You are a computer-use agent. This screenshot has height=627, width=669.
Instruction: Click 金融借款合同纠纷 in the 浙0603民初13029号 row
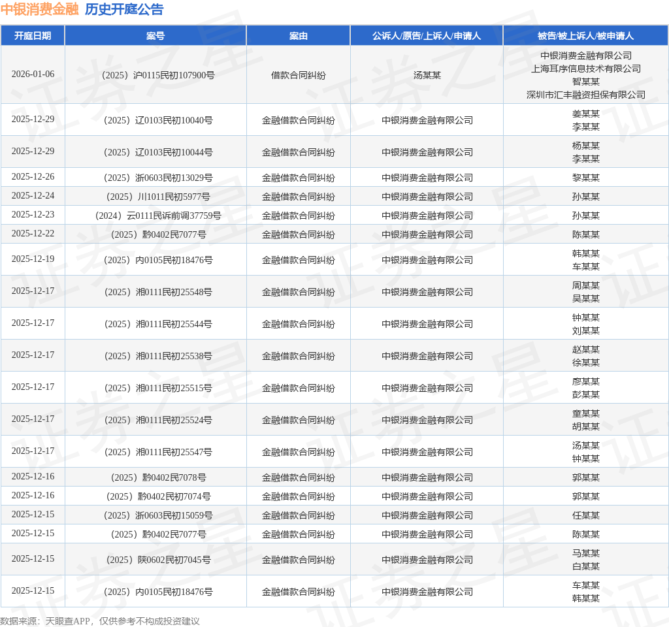pyautogui.click(x=298, y=178)
